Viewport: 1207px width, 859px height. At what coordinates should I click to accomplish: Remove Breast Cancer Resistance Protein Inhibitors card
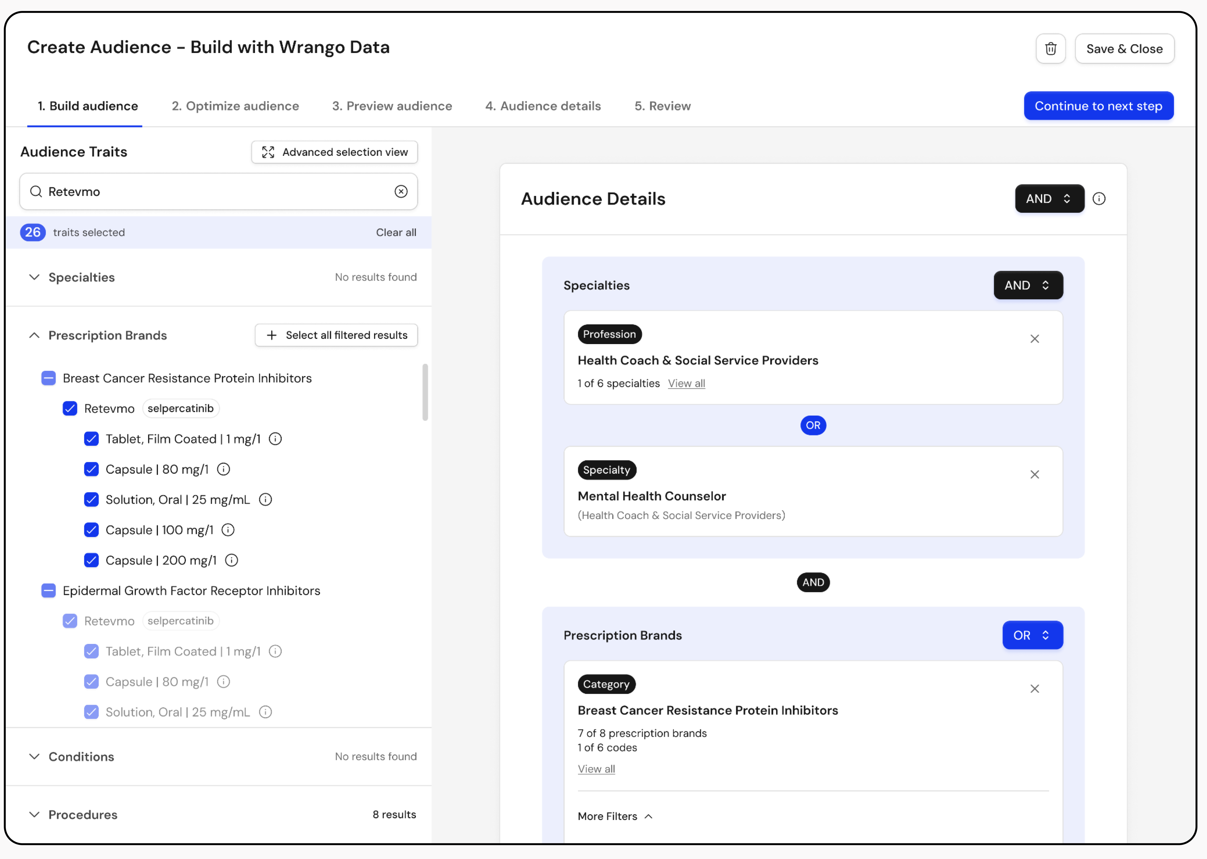(x=1034, y=689)
